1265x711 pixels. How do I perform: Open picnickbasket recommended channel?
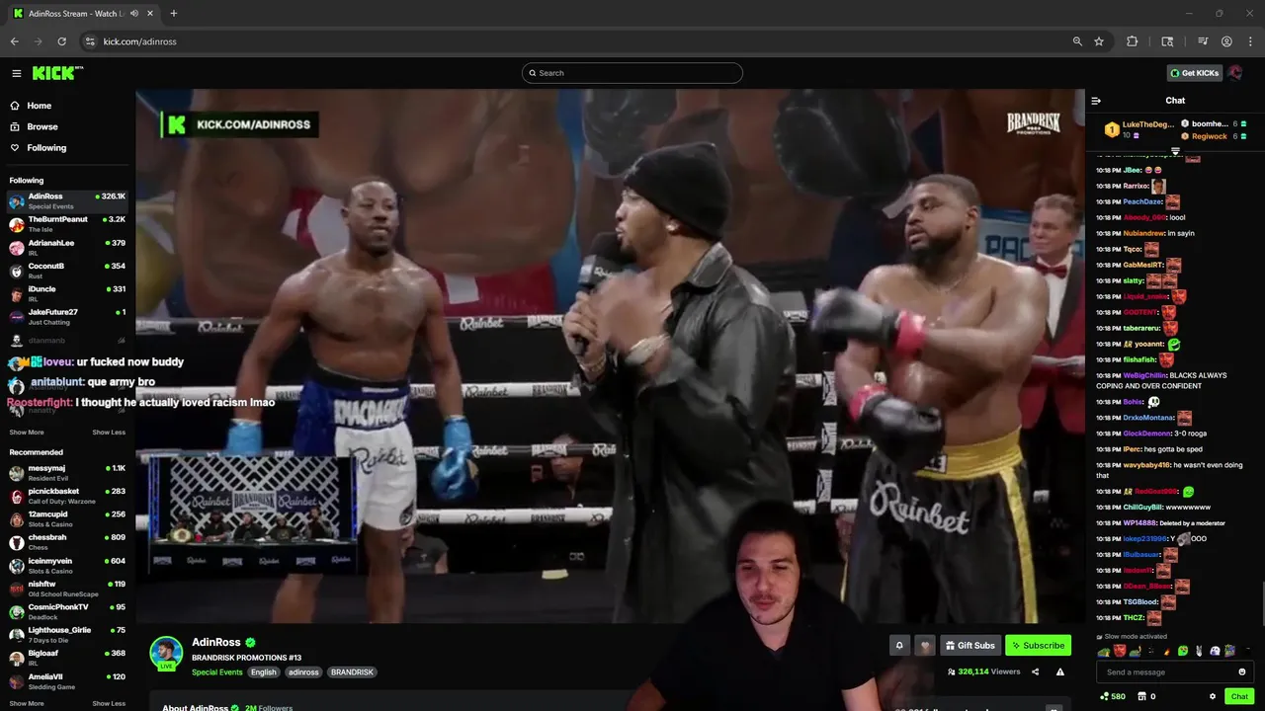[x=67, y=496]
